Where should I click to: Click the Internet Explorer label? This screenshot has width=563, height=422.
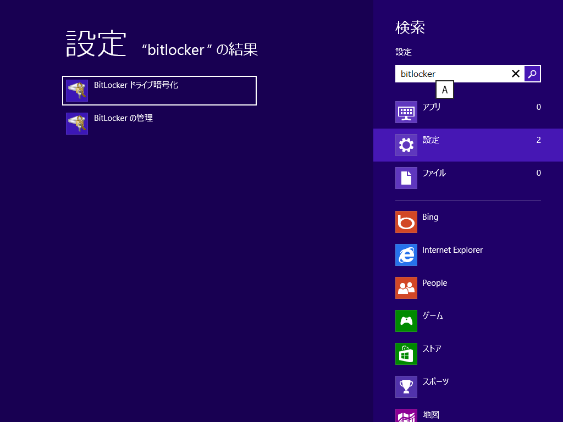tap(452, 250)
